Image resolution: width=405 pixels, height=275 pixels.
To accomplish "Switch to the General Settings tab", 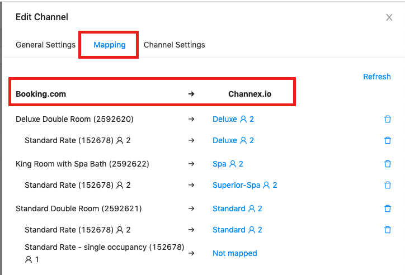I will 46,45.
